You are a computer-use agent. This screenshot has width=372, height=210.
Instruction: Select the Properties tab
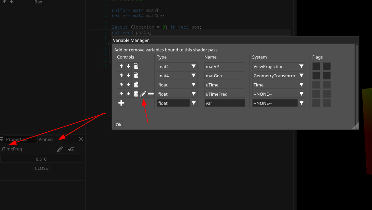pos(16,139)
